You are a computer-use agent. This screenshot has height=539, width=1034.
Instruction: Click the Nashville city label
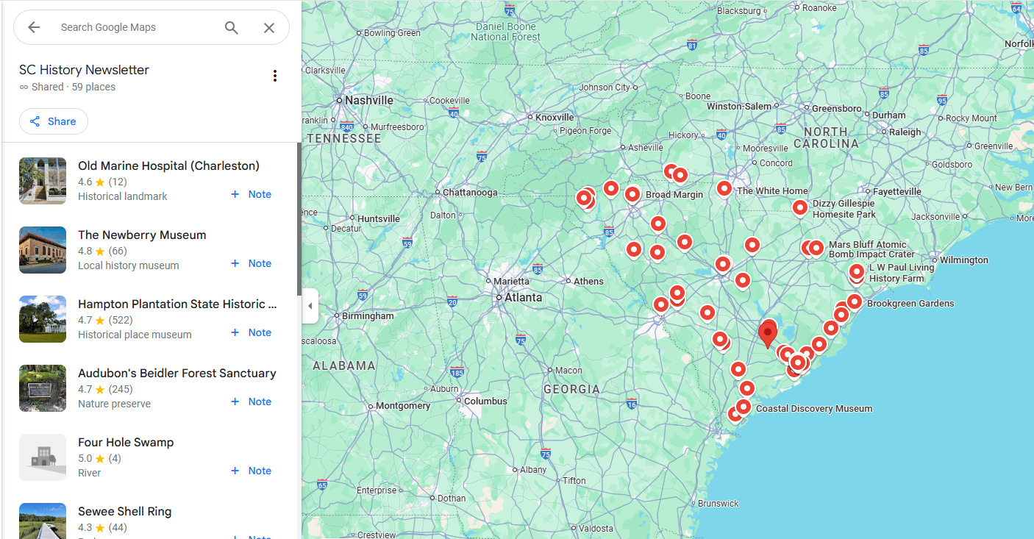369,100
